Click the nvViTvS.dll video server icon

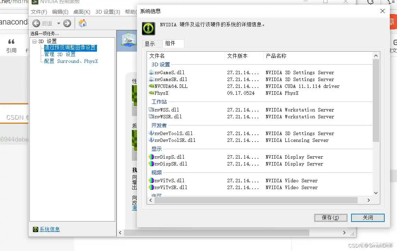tap(151, 181)
